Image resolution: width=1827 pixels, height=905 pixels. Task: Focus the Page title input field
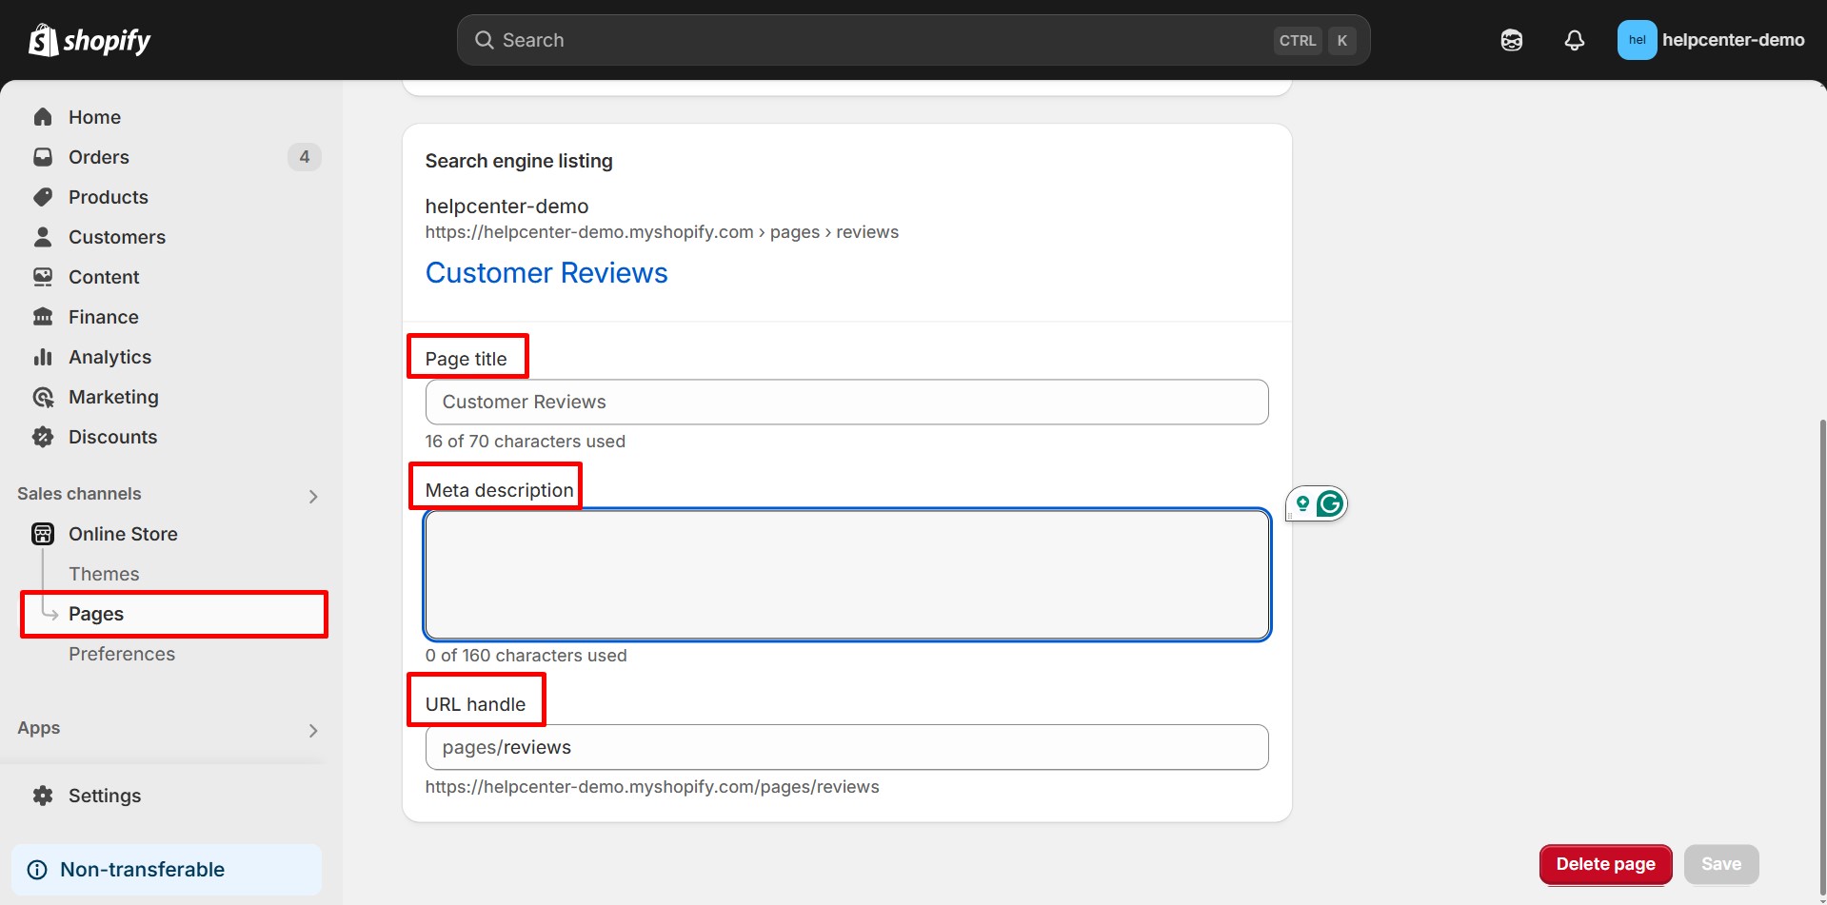846,402
